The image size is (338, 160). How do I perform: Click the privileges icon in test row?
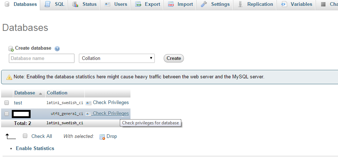pos(88,103)
